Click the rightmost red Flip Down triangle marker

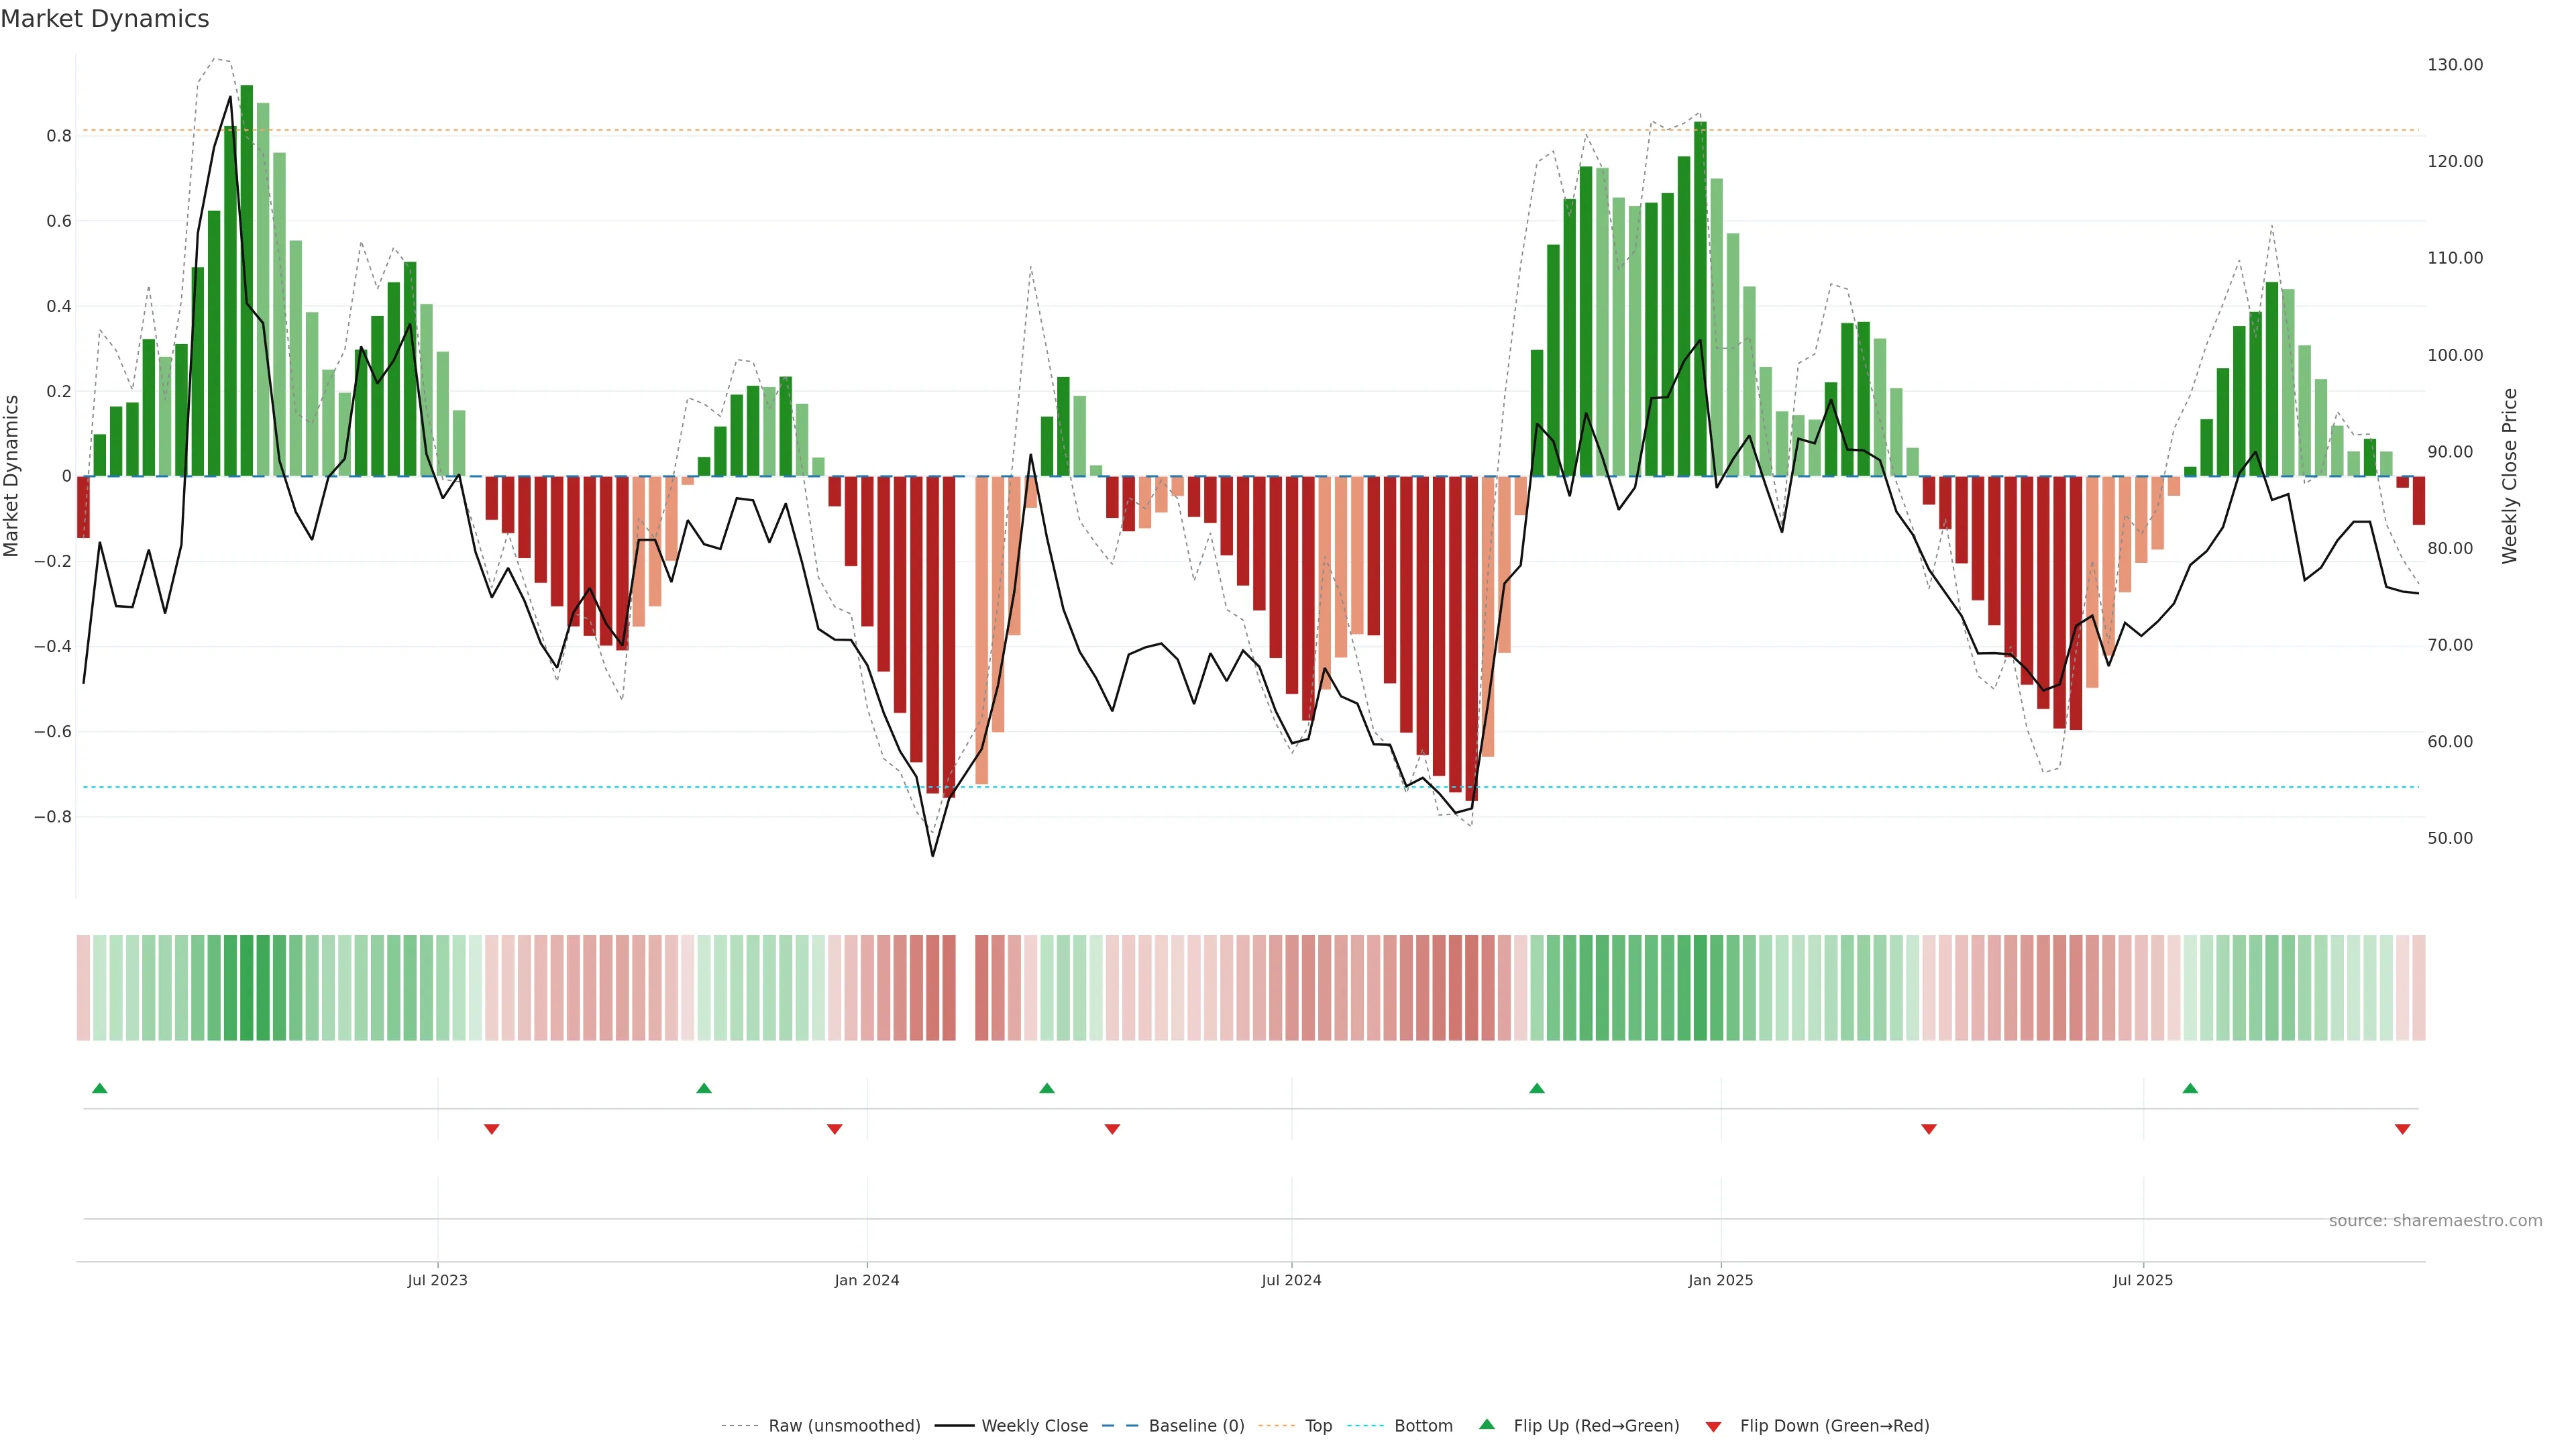[2402, 1129]
